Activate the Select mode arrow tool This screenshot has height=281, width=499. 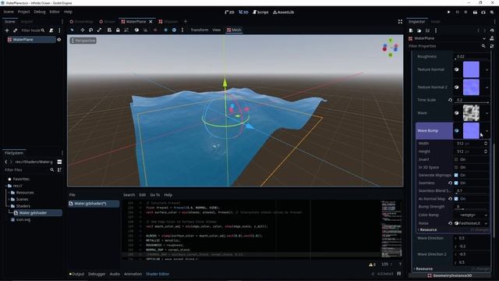pyautogui.click(x=73, y=30)
